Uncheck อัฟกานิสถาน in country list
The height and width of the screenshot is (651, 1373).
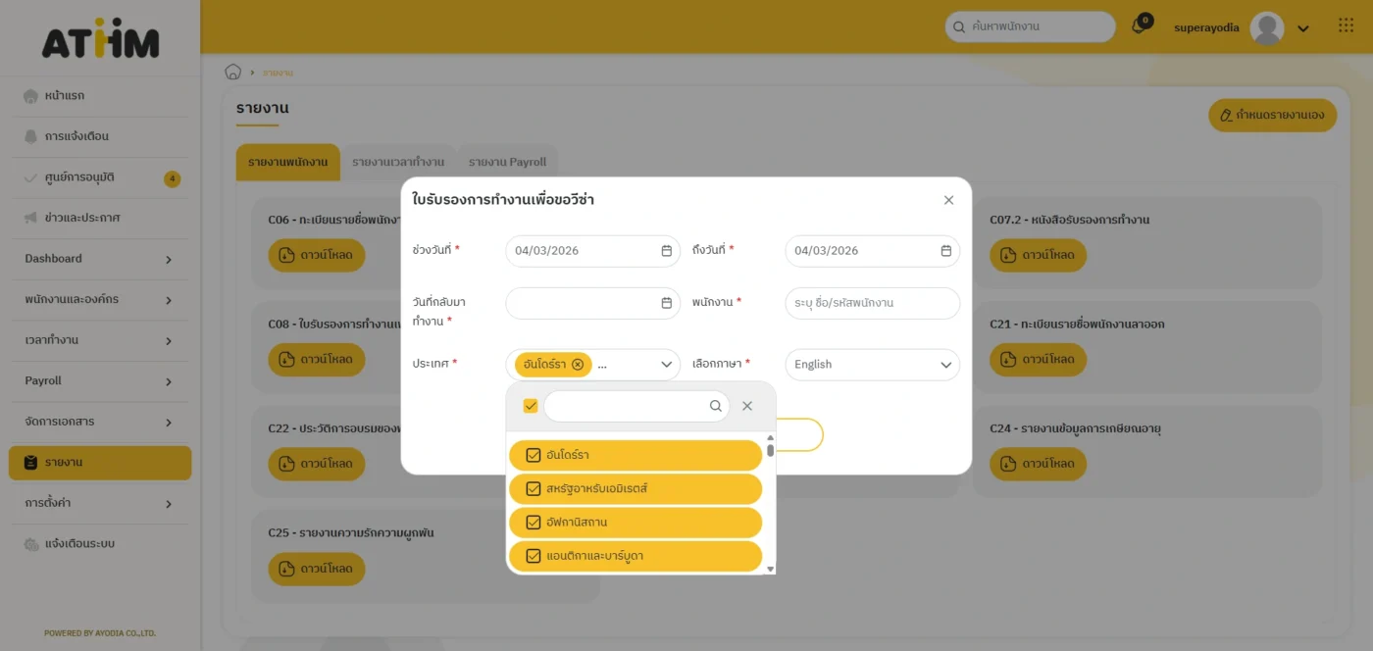tap(534, 522)
